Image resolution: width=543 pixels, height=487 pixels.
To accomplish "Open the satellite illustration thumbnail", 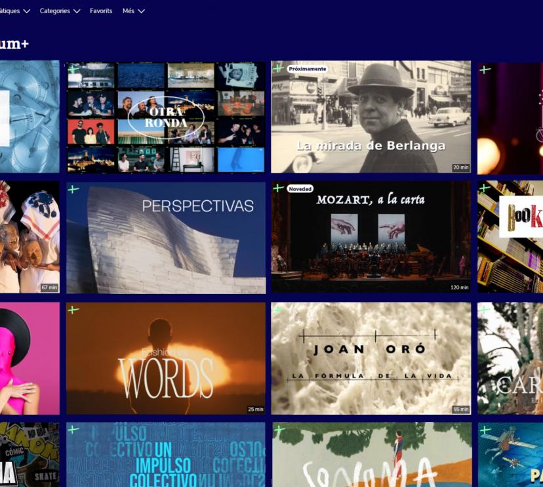I will click(x=511, y=455).
